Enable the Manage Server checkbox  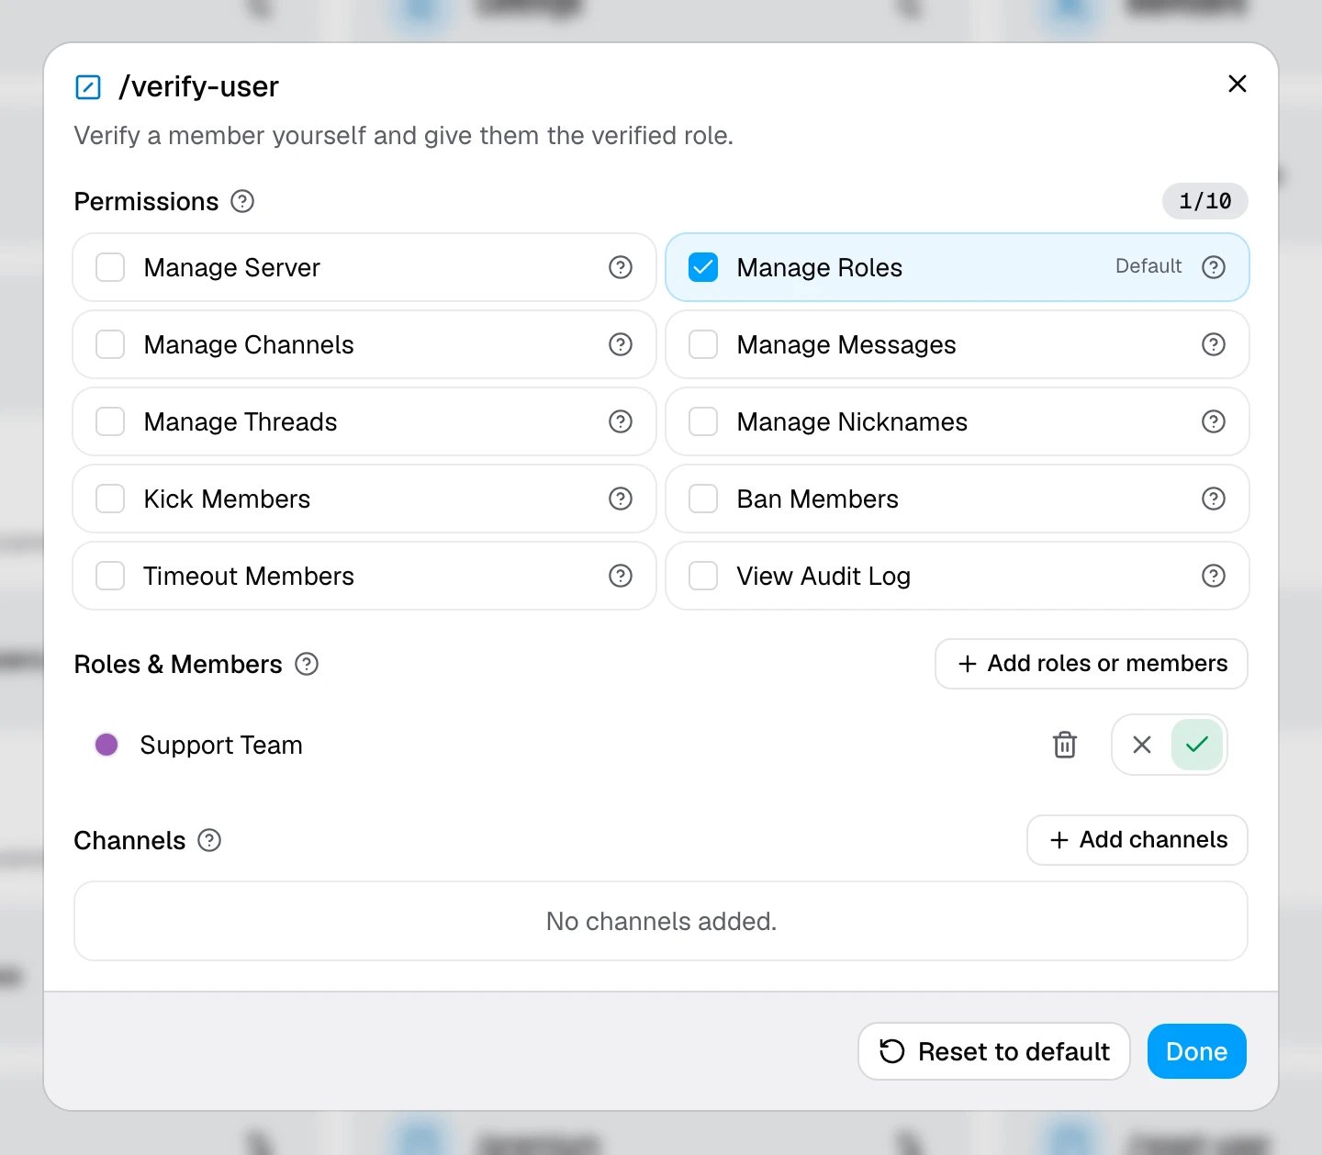(110, 267)
